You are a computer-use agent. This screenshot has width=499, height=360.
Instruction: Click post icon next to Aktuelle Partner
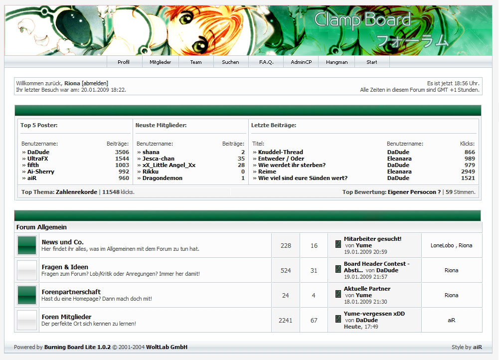pyautogui.click(x=338, y=294)
